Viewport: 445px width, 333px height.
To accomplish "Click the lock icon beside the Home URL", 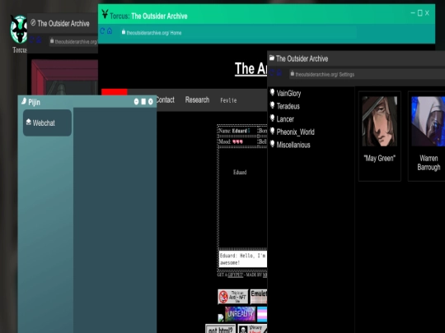I will (x=124, y=32).
